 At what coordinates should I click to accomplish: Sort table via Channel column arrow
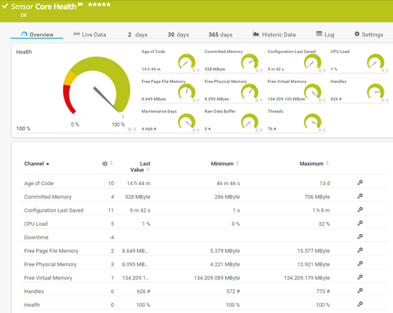(x=48, y=164)
